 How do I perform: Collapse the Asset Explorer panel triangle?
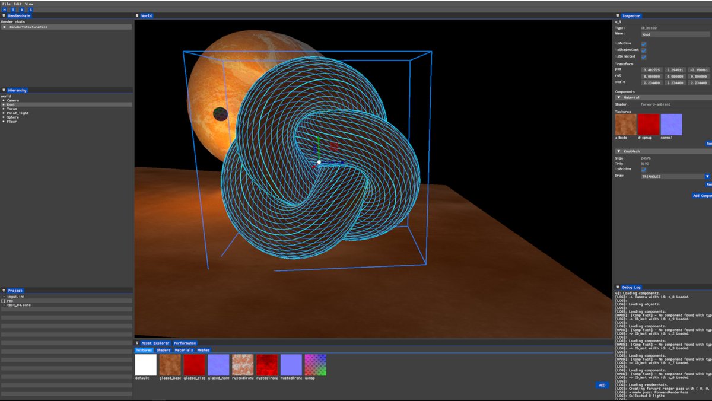click(138, 343)
